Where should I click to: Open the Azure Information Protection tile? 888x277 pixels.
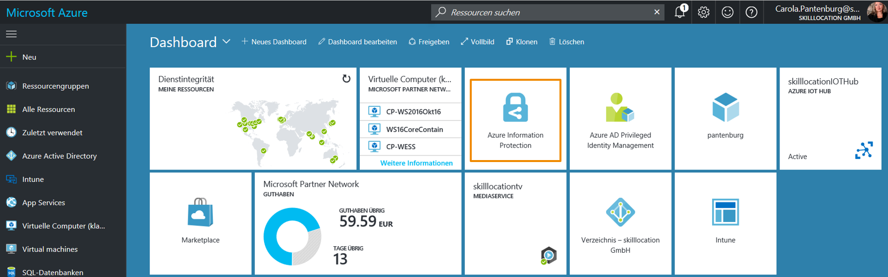tap(515, 120)
